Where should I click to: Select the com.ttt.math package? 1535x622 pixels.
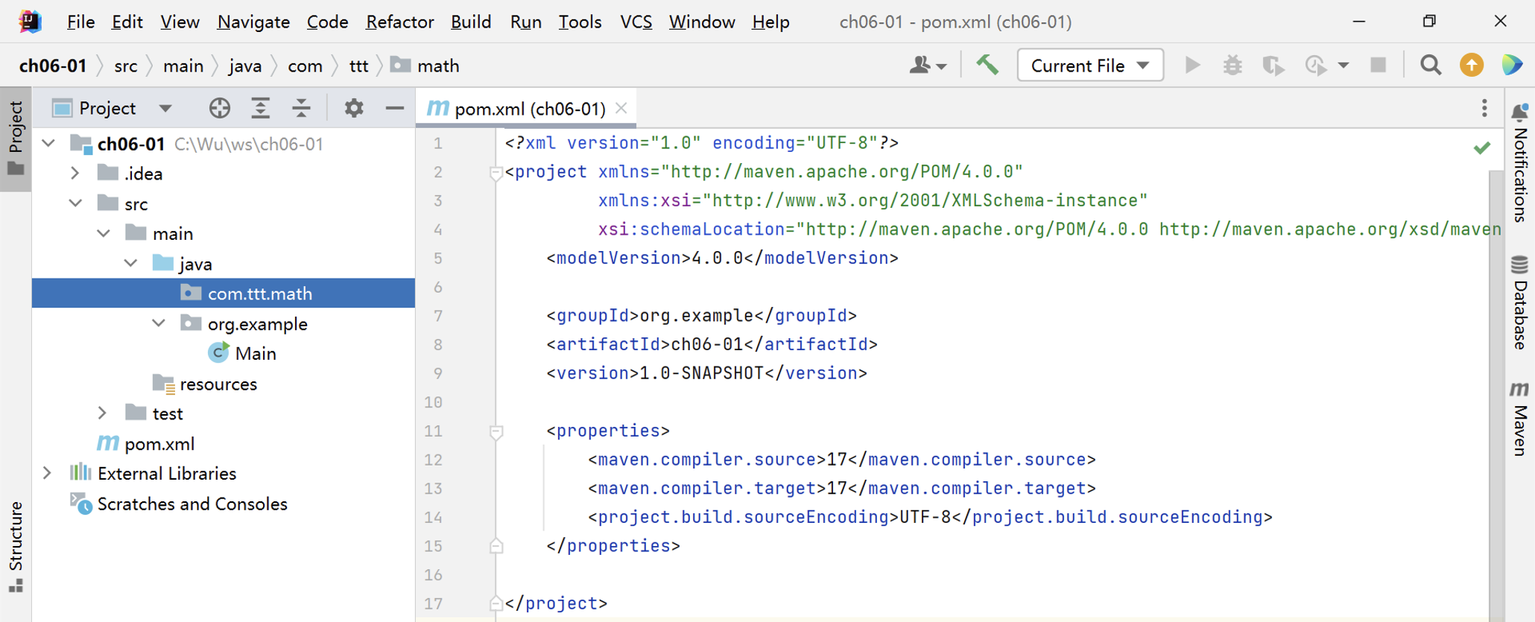(x=224, y=293)
